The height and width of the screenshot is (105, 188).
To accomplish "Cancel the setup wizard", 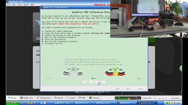I will click(140, 88).
